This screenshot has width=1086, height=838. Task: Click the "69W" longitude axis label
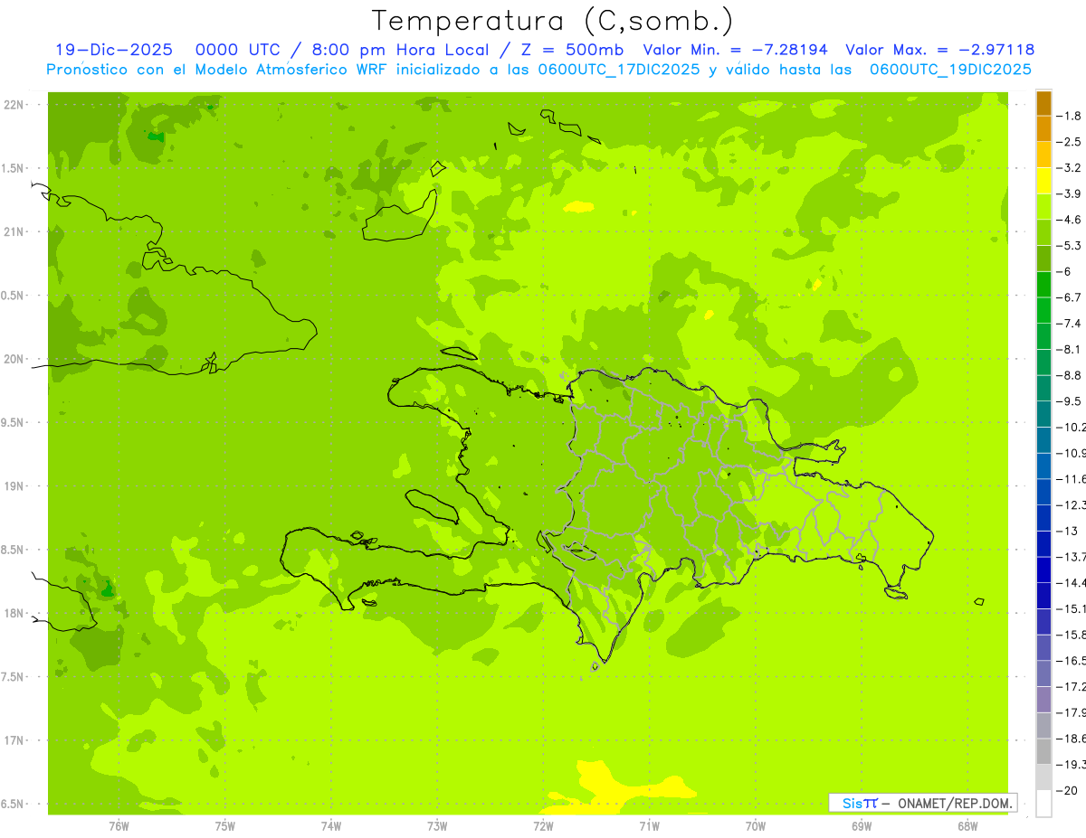pyautogui.click(x=862, y=826)
